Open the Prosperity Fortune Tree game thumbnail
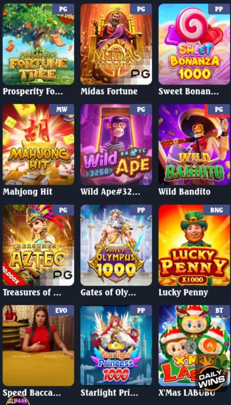 click(39, 44)
